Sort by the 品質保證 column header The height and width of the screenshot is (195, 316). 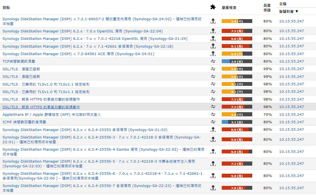pyautogui.click(x=267, y=7)
